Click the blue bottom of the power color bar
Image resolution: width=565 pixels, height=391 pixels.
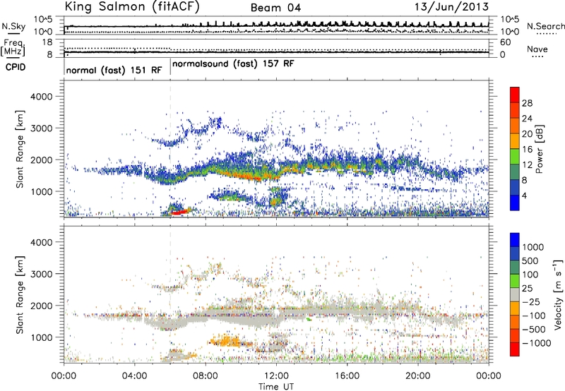click(x=515, y=203)
